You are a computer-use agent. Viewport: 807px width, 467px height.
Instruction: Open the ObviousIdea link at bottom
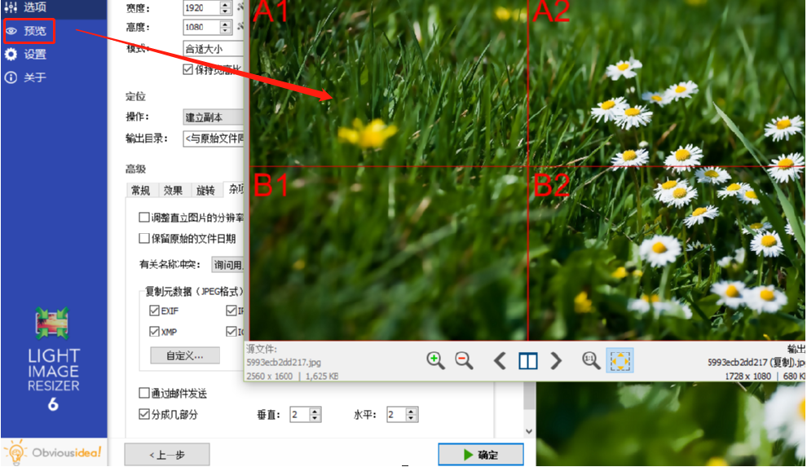point(54,452)
